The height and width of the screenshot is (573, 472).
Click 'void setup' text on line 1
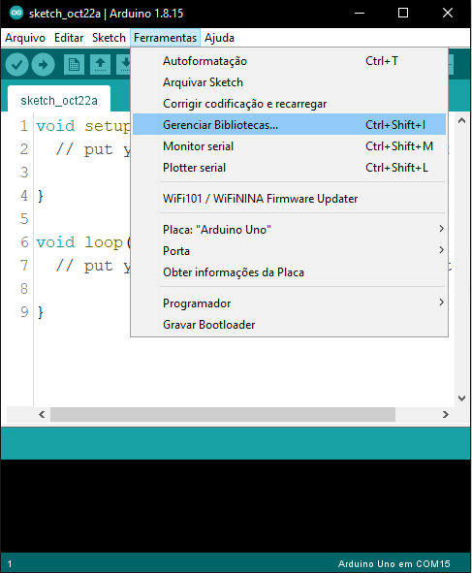pyautogui.click(x=83, y=126)
